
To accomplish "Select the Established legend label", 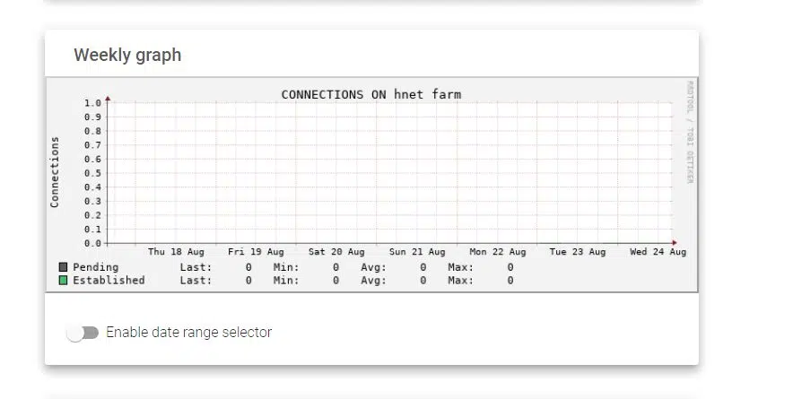I will pyautogui.click(x=109, y=281).
